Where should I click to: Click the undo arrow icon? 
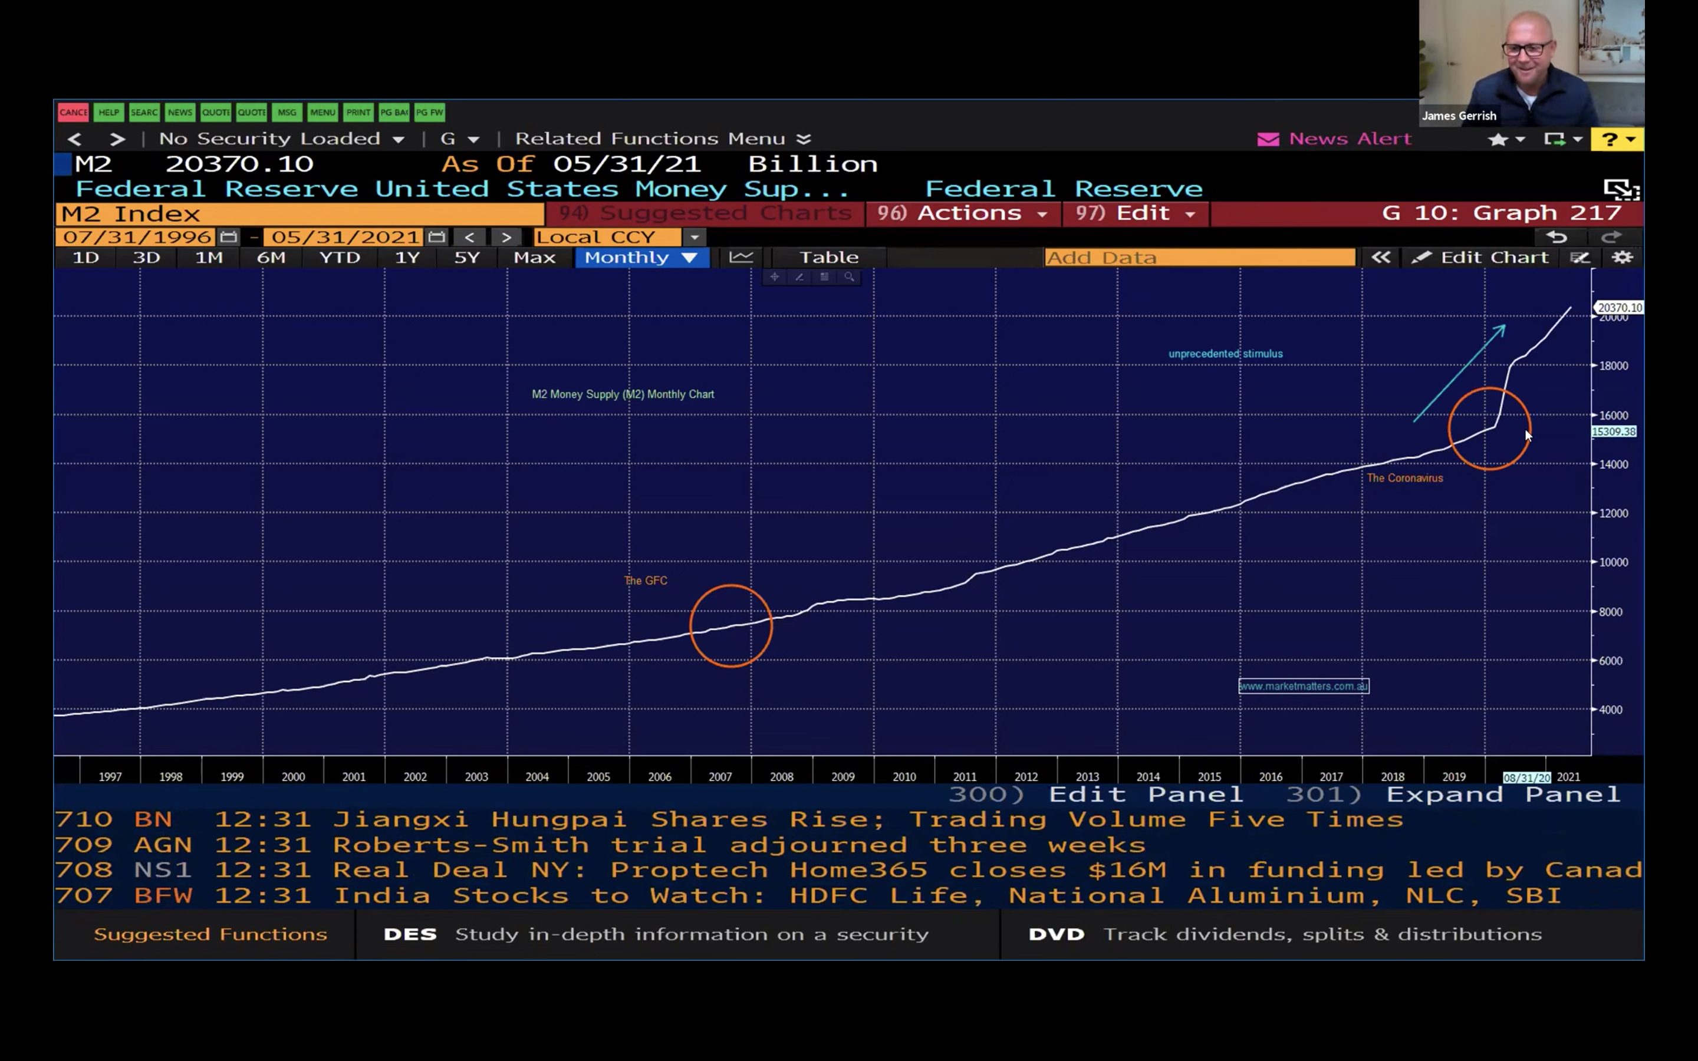click(1555, 237)
